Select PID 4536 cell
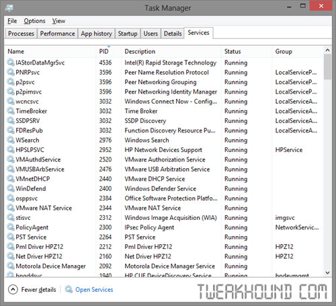The image size is (336, 306). (x=106, y=63)
